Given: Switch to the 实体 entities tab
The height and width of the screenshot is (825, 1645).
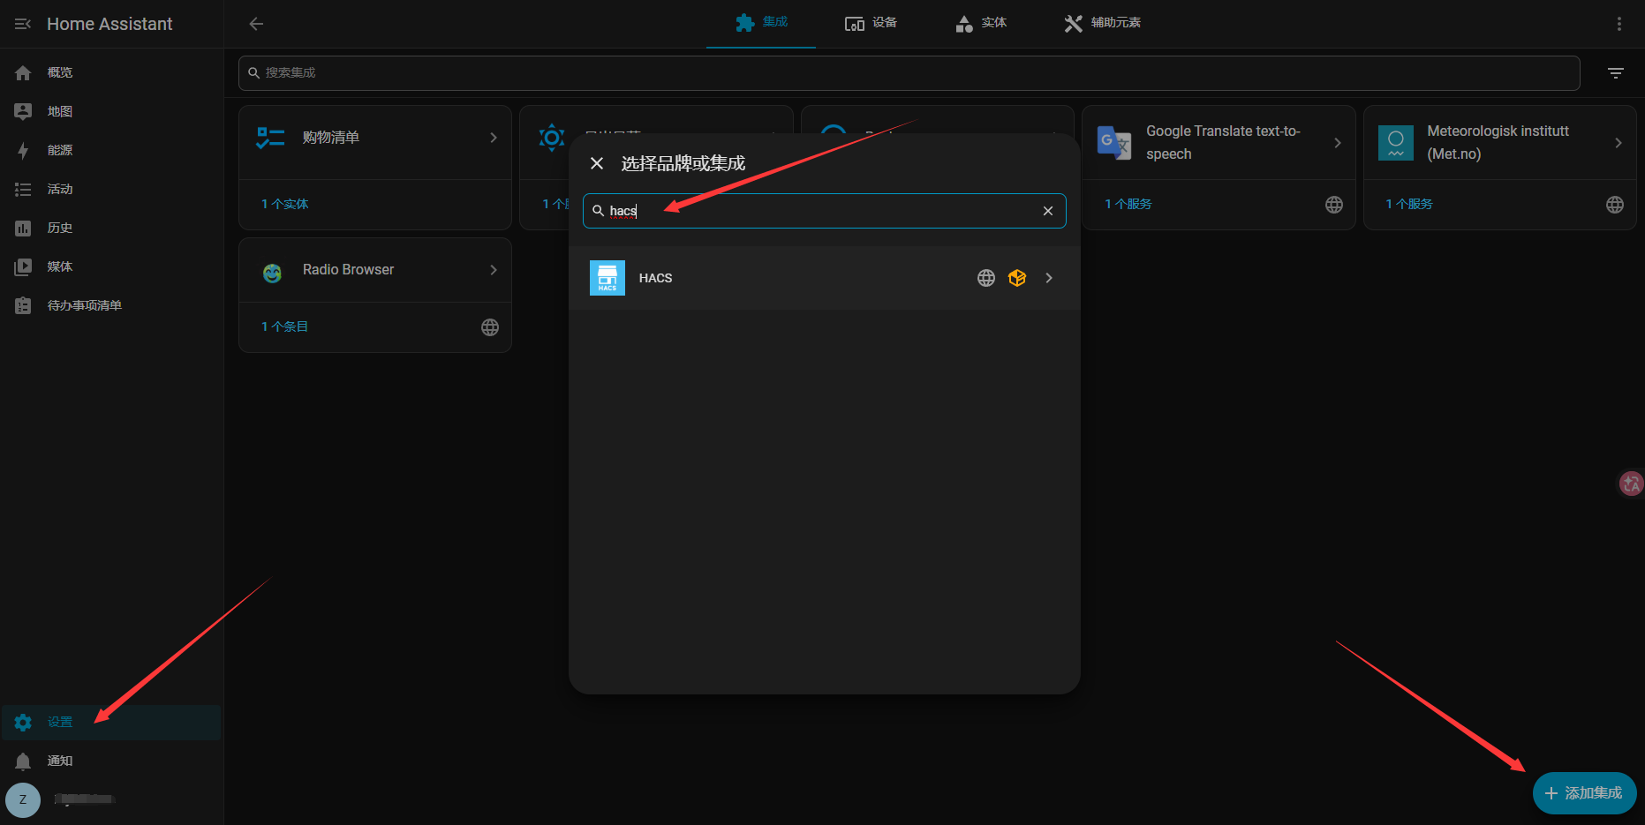Looking at the screenshot, I should [x=980, y=23].
